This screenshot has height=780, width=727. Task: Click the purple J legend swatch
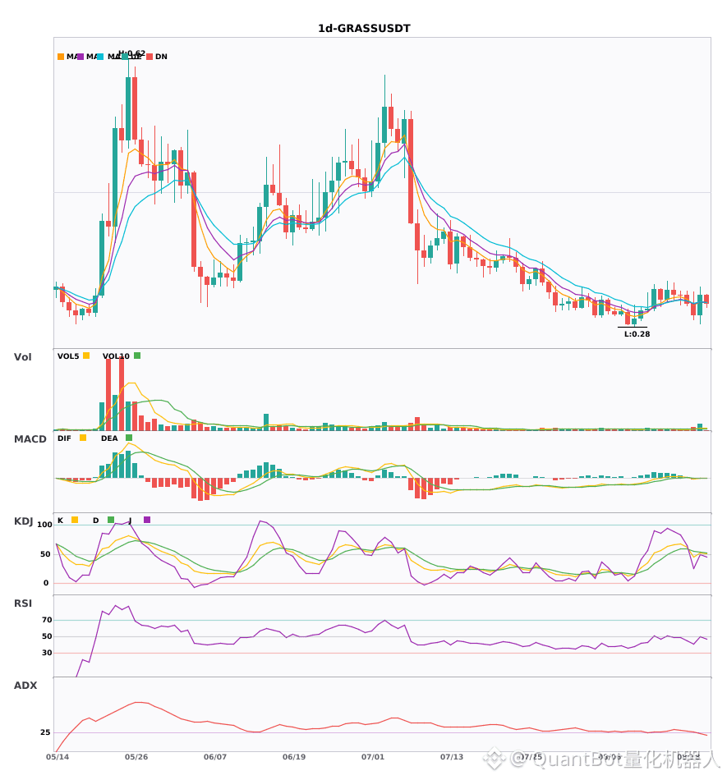[147, 520]
